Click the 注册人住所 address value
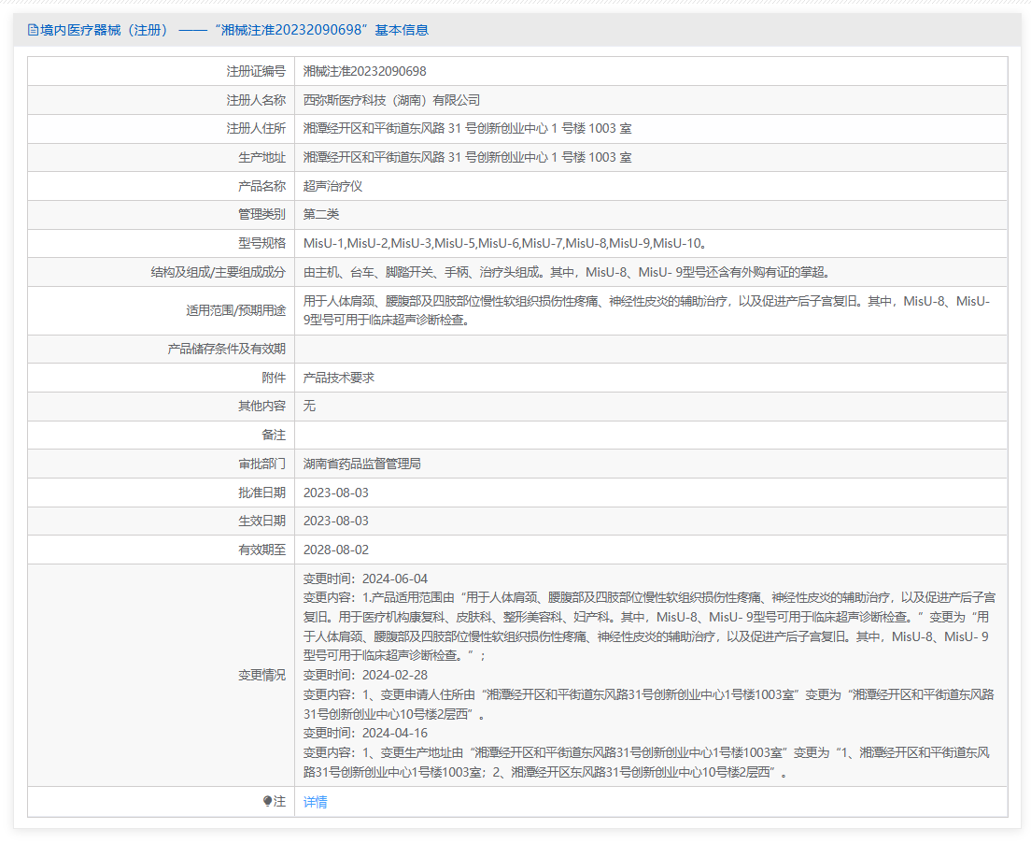Image resolution: width=1031 pixels, height=843 pixels. (x=467, y=129)
